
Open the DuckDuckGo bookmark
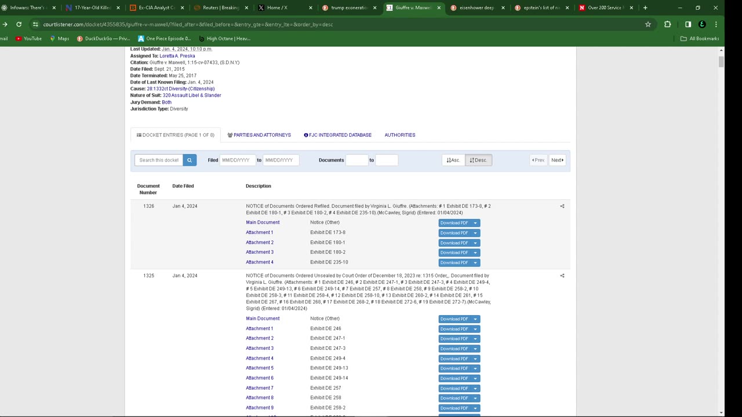click(103, 38)
